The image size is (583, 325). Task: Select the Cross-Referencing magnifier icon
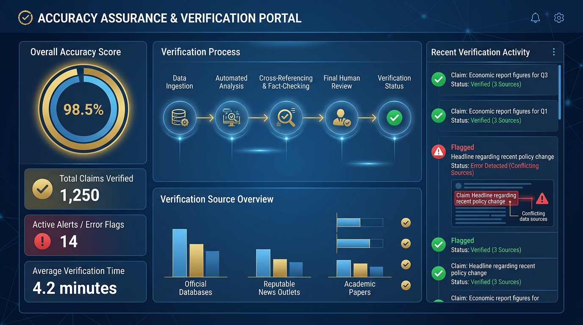click(286, 117)
